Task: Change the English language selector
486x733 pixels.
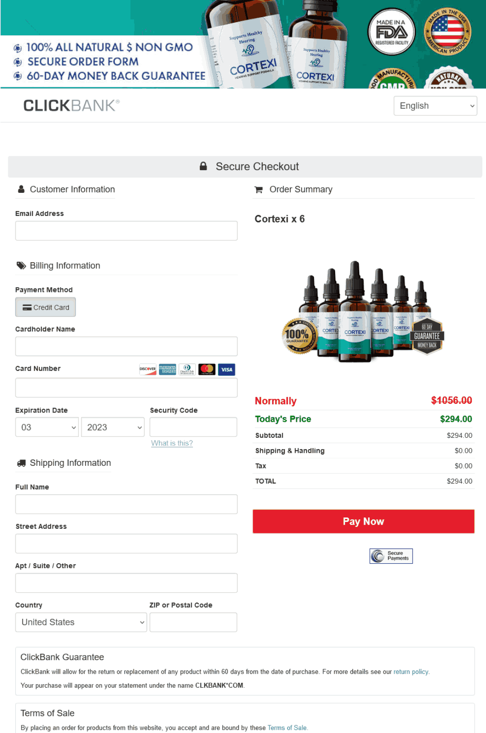Action: [x=435, y=105]
